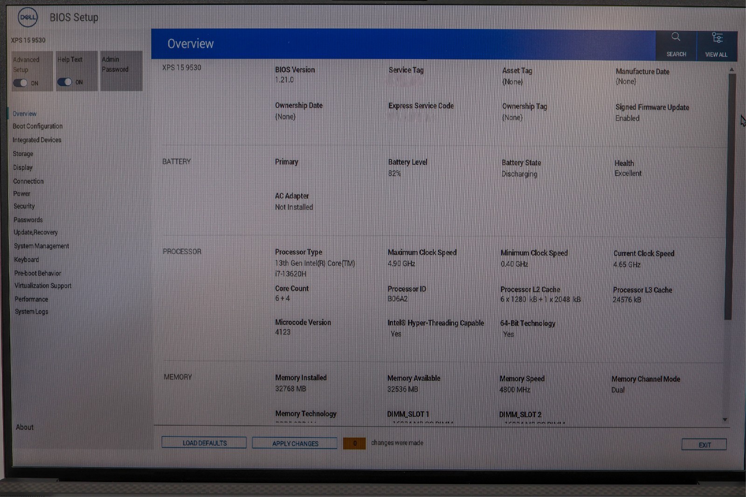Open Power settings
Screen dimensions: 746x497
pos(21,193)
